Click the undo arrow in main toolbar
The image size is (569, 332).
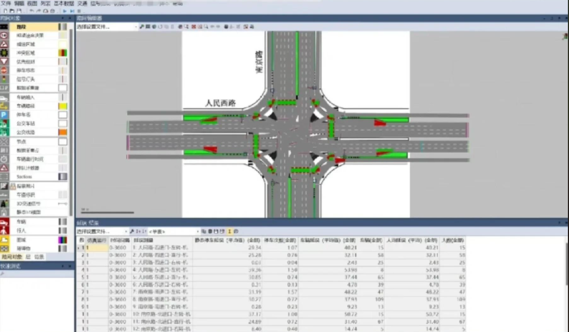[31, 11]
